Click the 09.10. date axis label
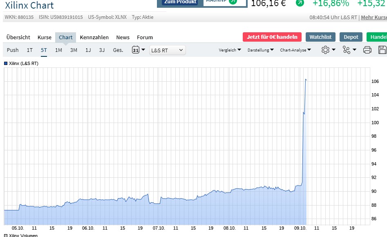 (x=300, y=228)
